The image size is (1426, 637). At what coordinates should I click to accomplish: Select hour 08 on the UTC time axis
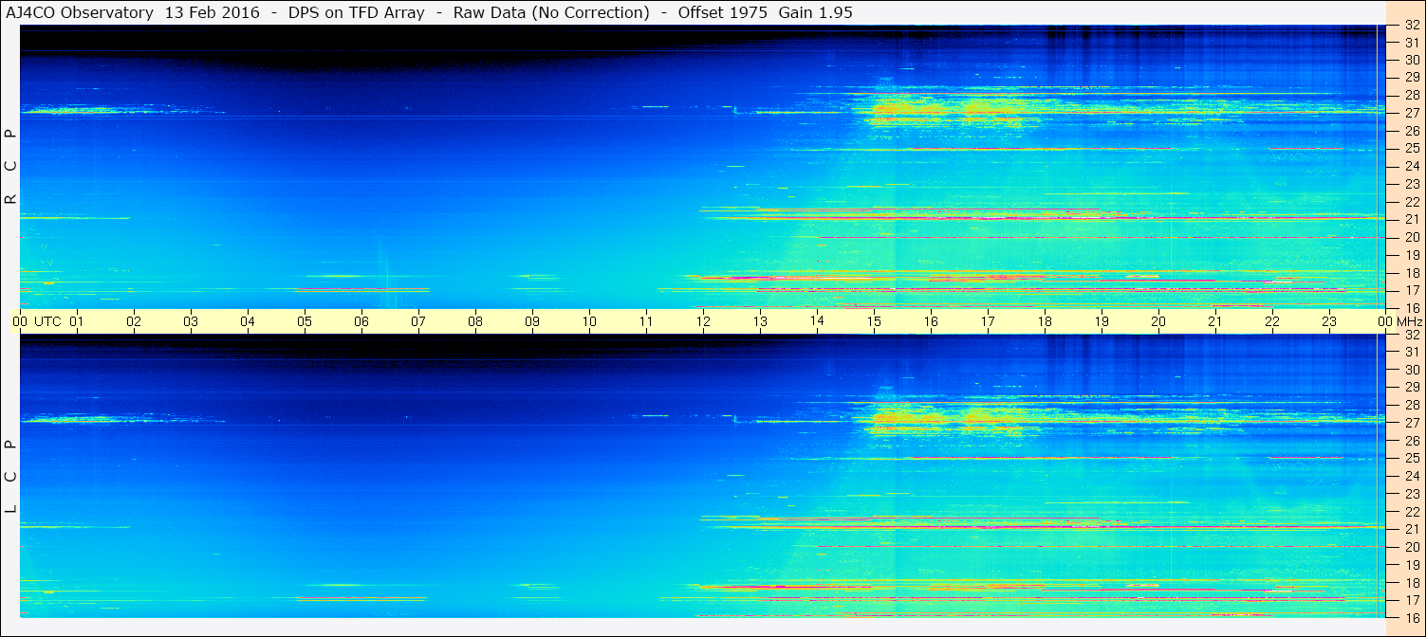point(475,321)
